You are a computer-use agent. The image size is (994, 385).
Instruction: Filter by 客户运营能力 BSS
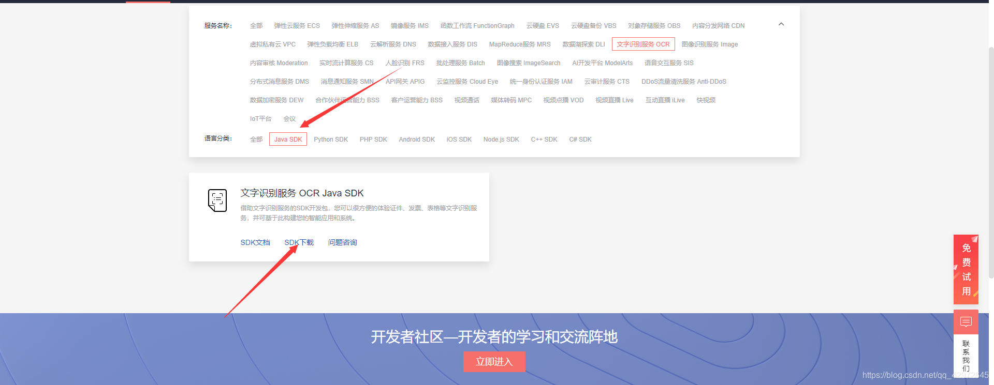(417, 100)
